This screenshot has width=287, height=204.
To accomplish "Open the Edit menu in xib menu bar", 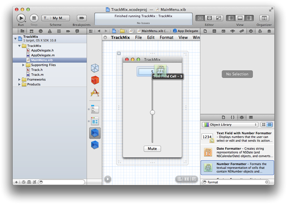I will point(151,38).
